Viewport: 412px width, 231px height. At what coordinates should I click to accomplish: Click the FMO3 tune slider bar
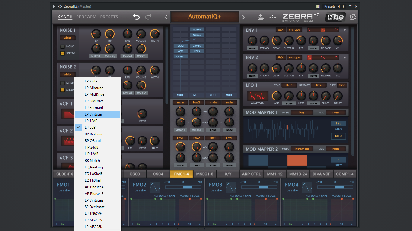tap(259, 187)
